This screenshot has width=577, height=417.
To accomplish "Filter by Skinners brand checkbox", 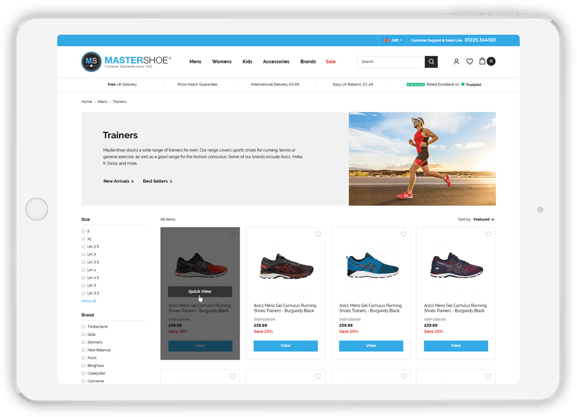I will (x=84, y=342).
